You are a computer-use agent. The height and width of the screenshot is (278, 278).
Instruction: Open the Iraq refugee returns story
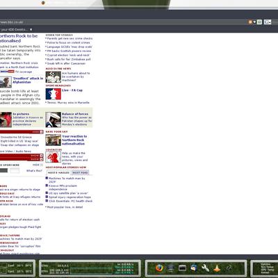pos(20,197)
